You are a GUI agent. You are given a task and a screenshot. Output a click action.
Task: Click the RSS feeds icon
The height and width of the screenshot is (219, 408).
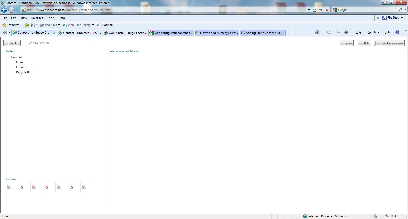[328, 32]
